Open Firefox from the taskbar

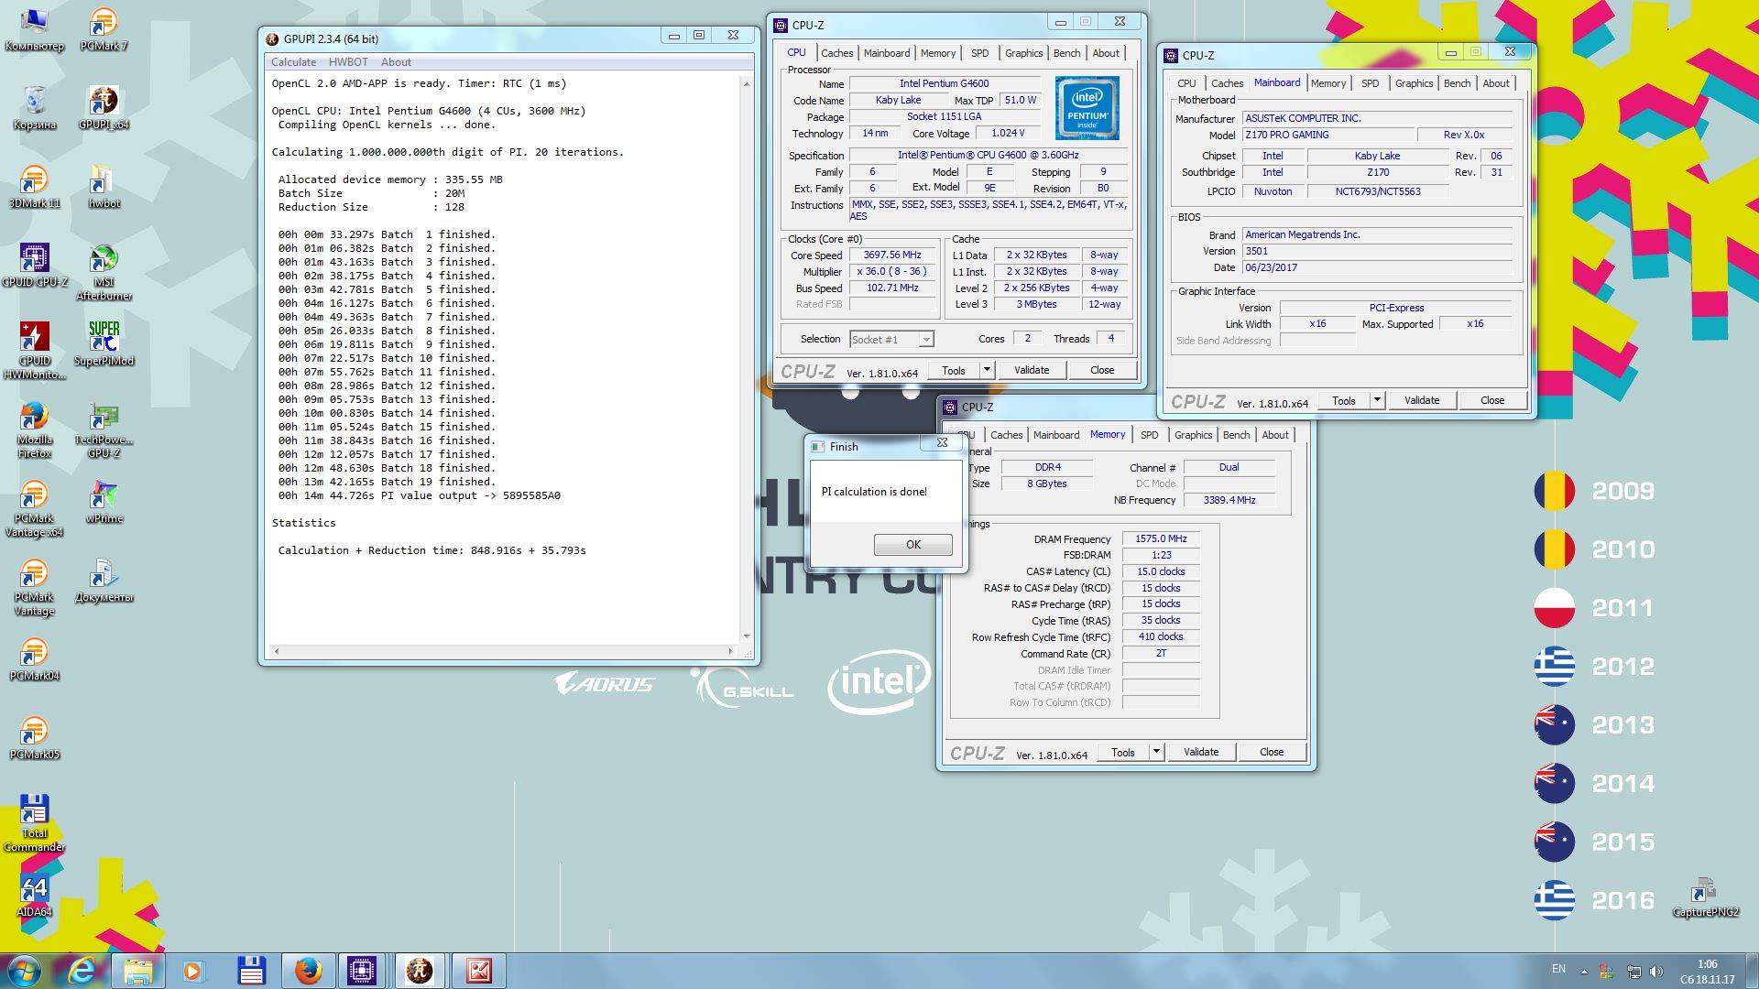(308, 971)
